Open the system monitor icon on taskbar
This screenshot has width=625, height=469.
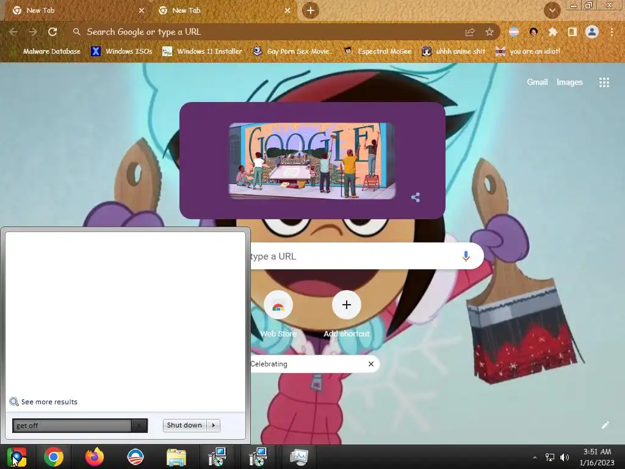click(x=299, y=457)
